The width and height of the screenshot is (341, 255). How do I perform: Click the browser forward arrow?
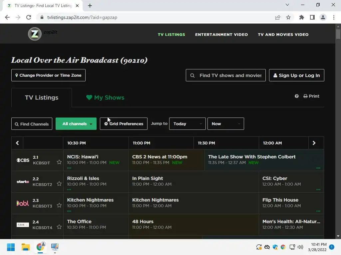(18, 17)
